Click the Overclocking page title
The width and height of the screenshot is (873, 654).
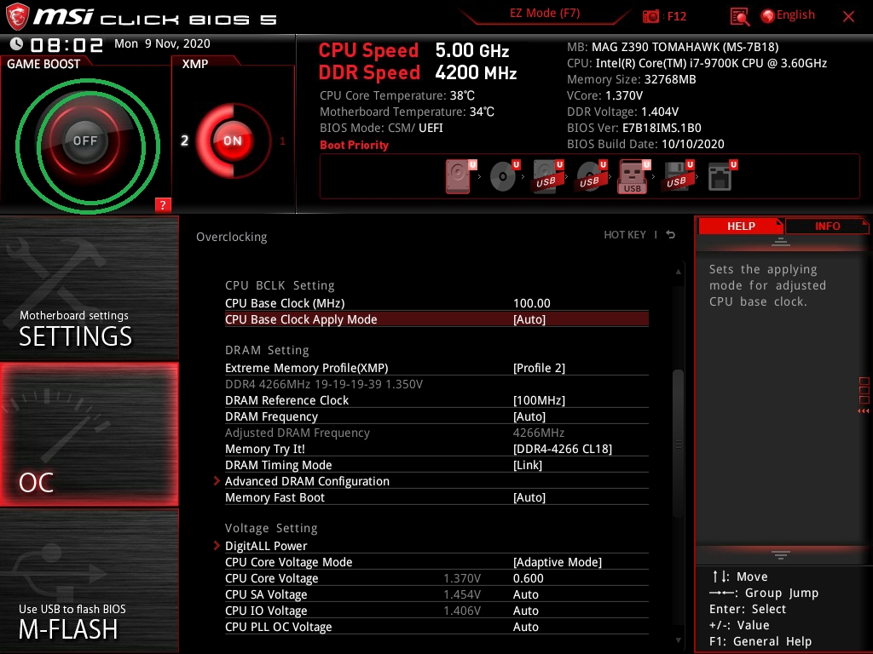[232, 237]
